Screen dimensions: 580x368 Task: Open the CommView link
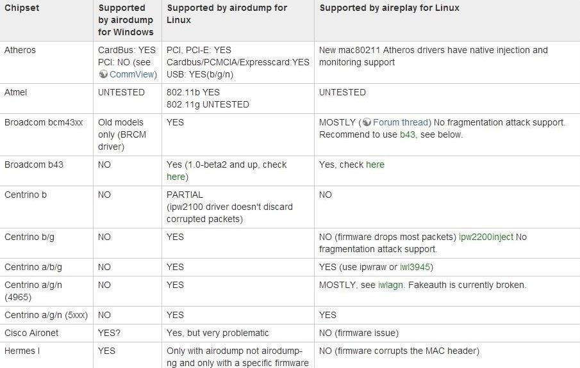click(133, 74)
